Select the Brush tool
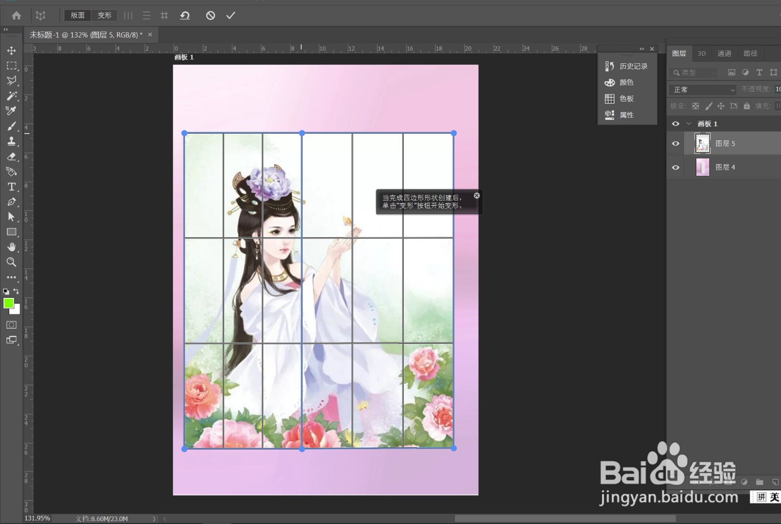 coord(12,126)
